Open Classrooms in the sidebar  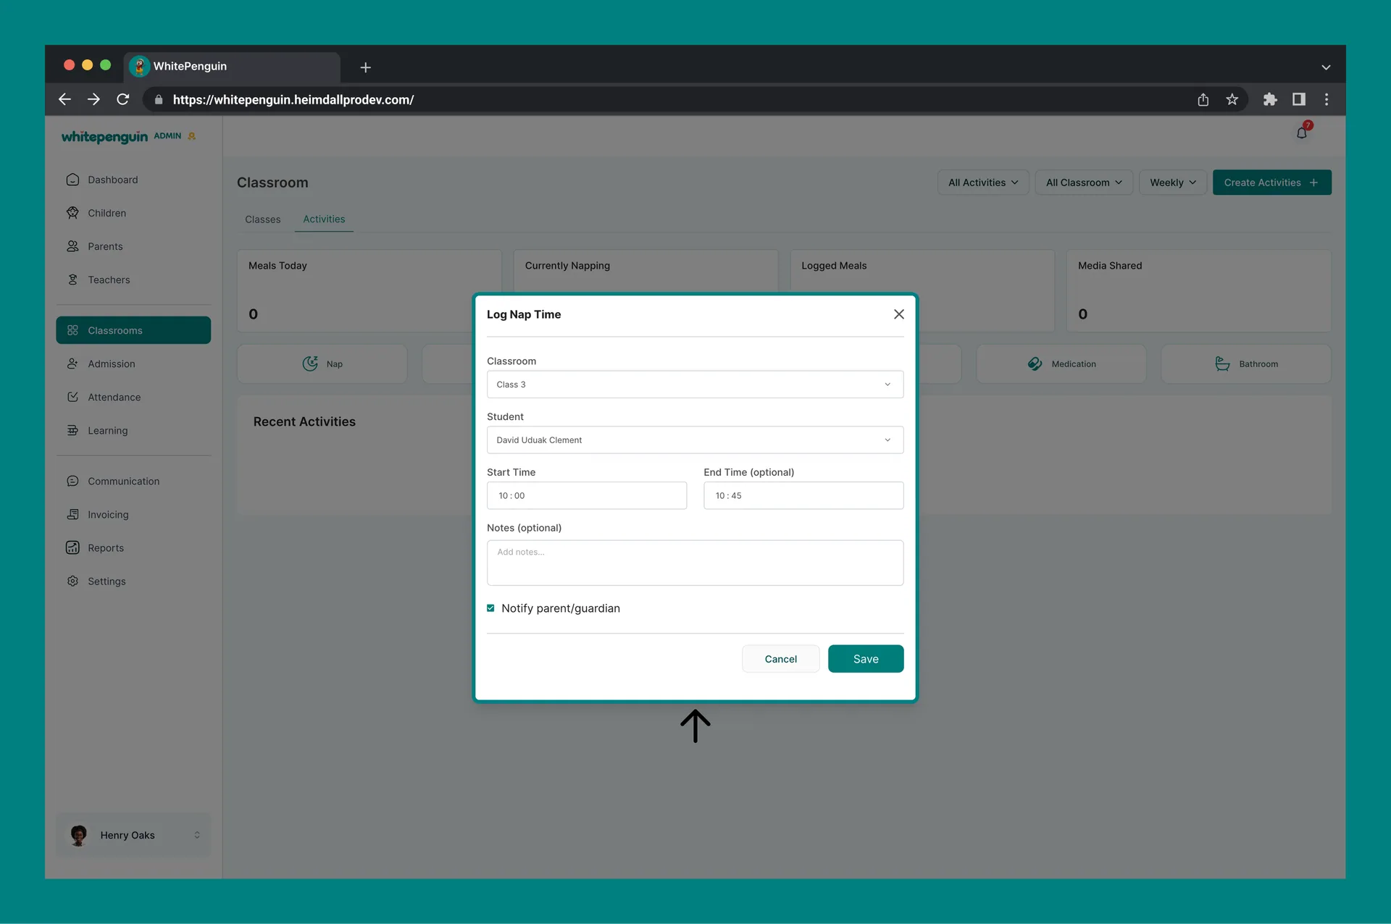tap(133, 330)
